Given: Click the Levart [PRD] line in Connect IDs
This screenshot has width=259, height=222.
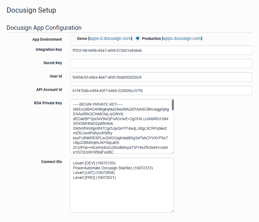Looking at the screenshot, I should click(x=94, y=177).
